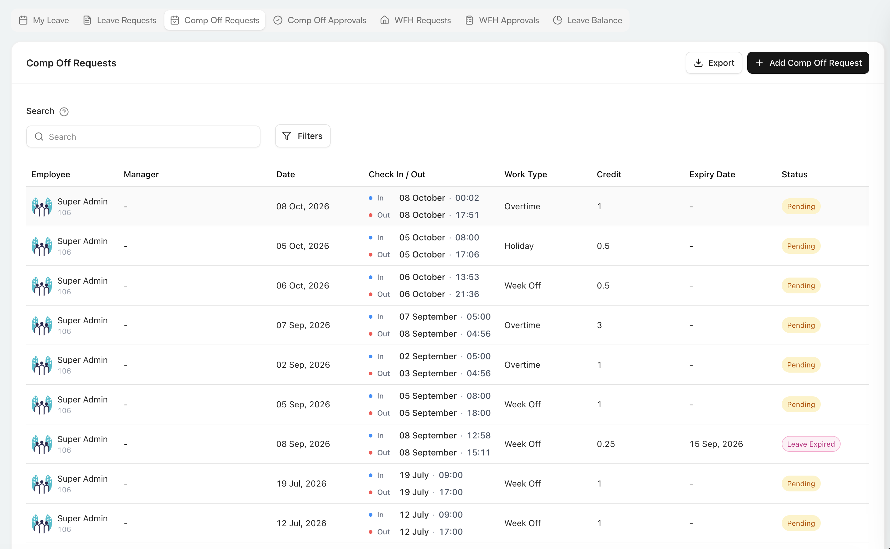Click the Work Type column header

(x=526, y=174)
